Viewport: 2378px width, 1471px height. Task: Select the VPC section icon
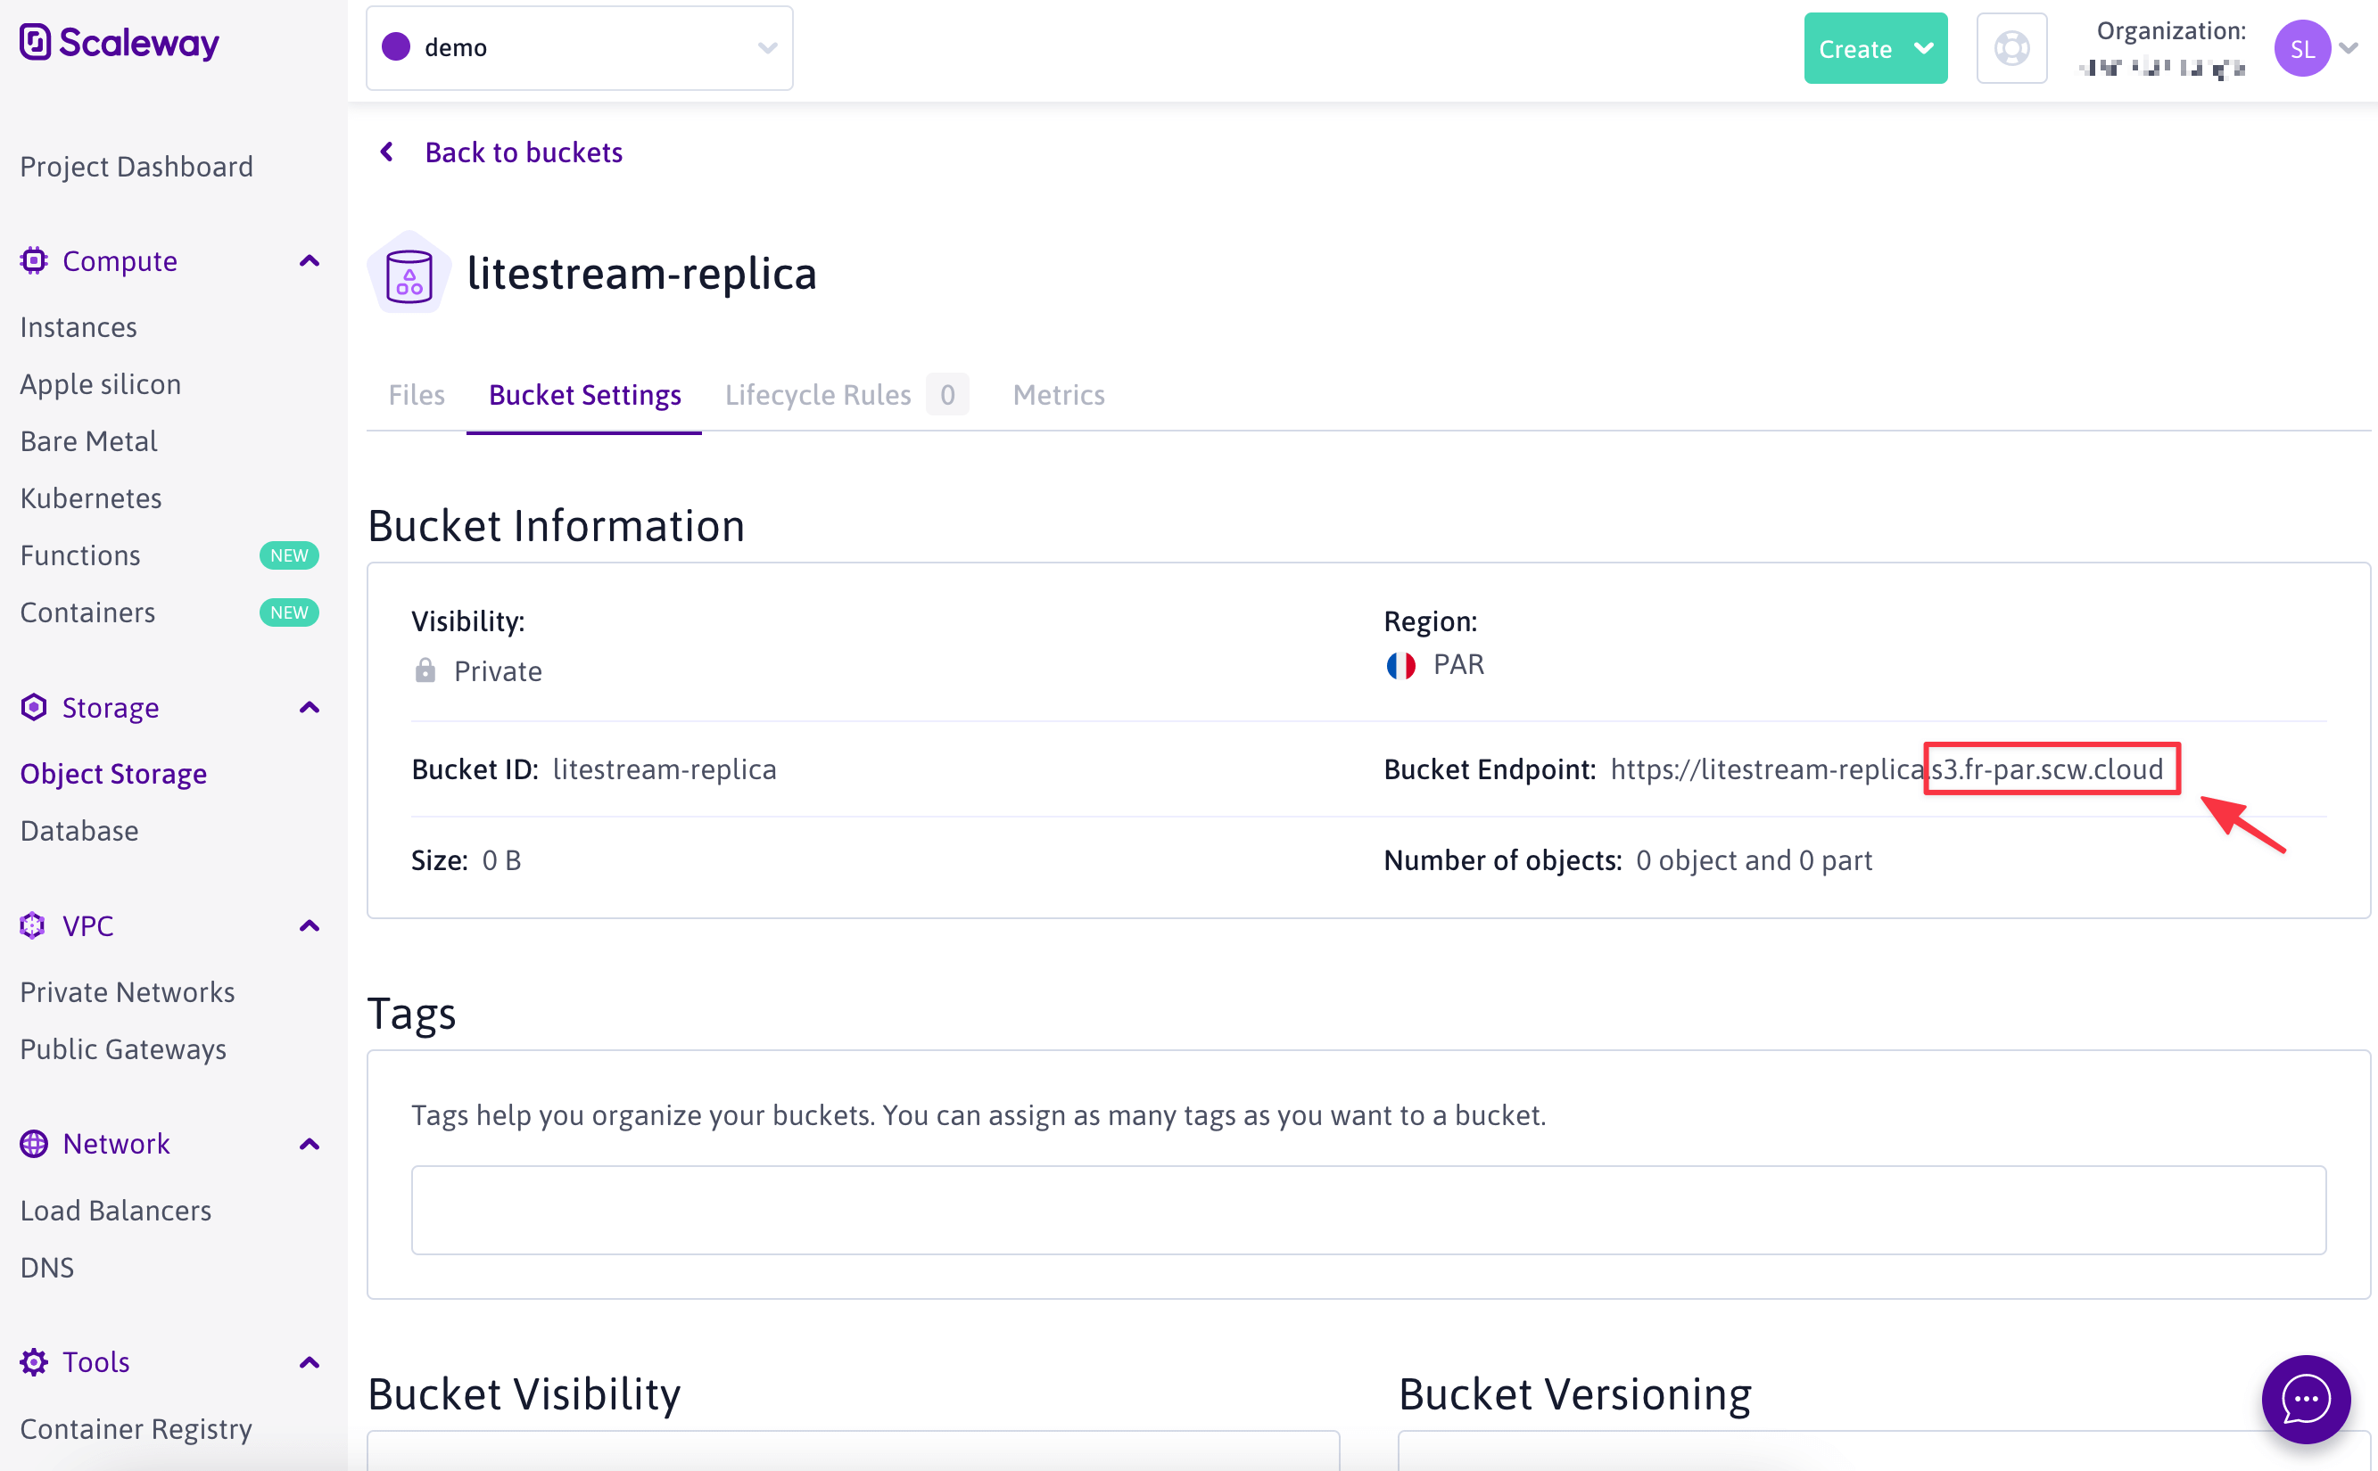(33, 925)
